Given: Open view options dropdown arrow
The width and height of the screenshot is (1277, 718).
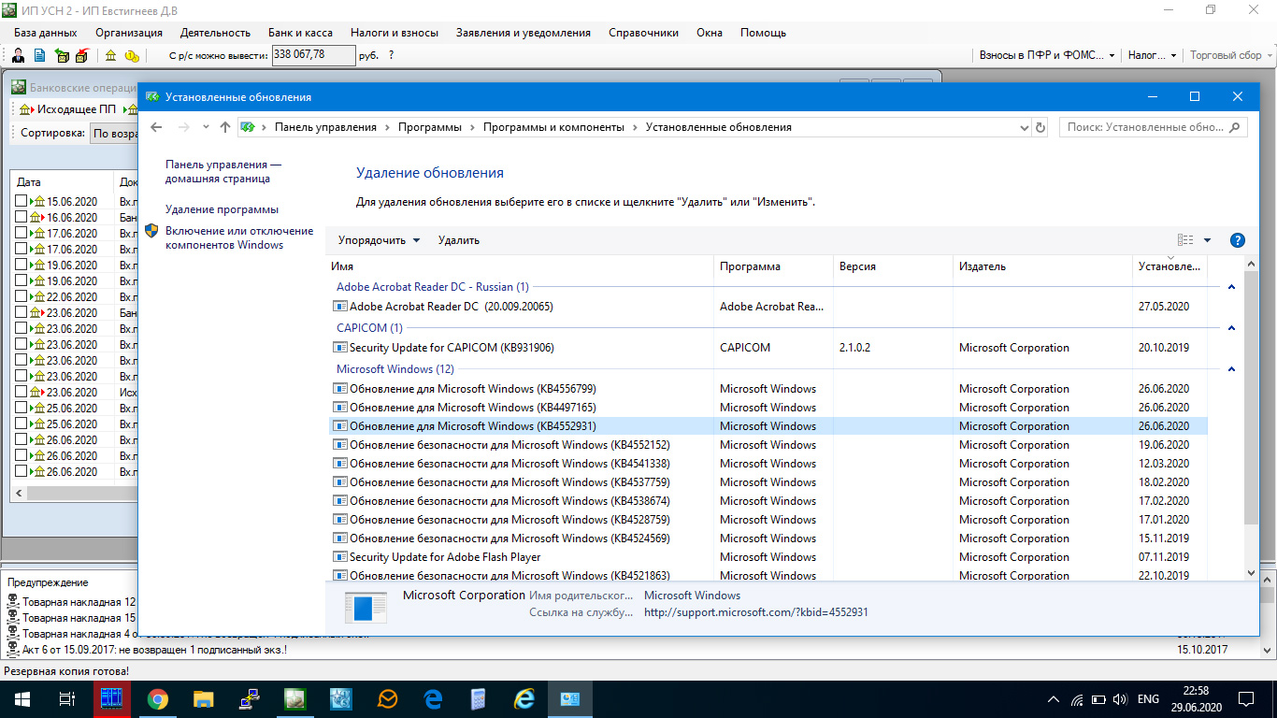Looking at the screenshot, I should (1207, 240).
